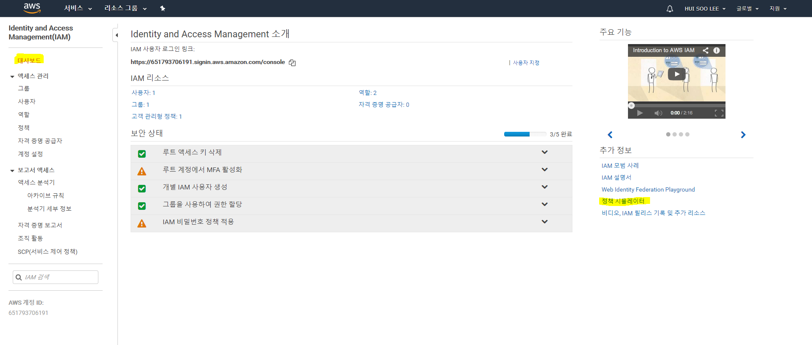Screen dimensions: 812x345
Task: Open the 정책 시뮬레이터 link
Action: point(623,201)
